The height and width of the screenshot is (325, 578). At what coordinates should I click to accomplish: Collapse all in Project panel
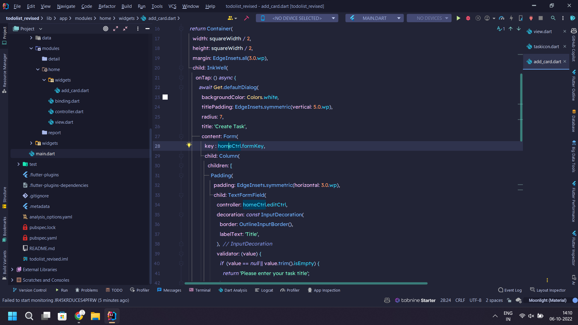(125, 29)
